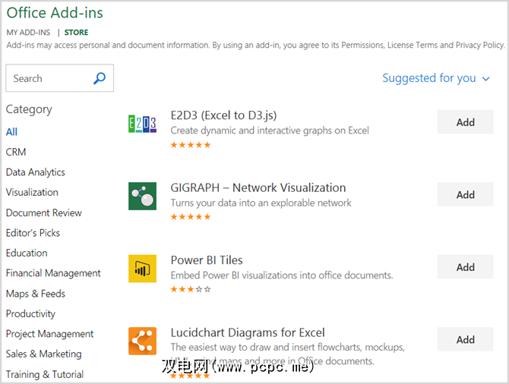509x384 pixels.
Task: Select the Data Analytics category
Action: click(36, 172)
